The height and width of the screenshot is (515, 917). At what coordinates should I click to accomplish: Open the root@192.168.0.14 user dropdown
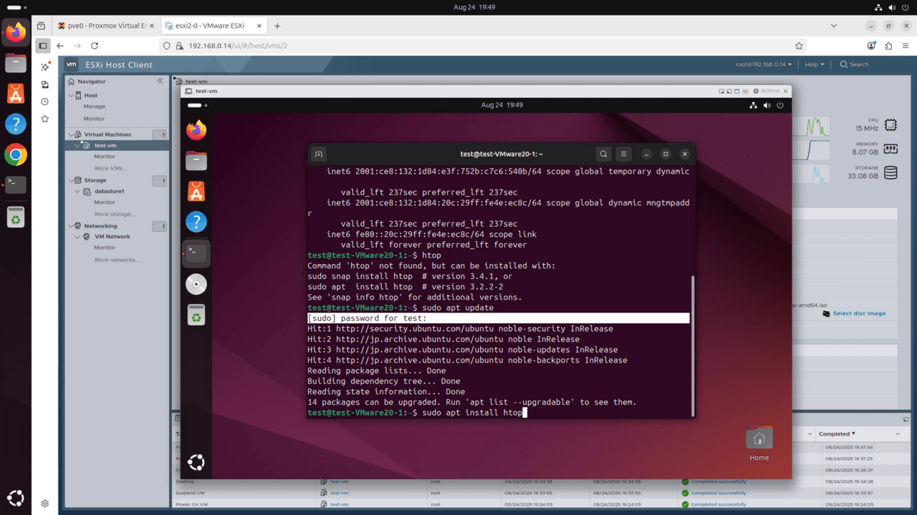pyautogui.click(x=764, y=64)
